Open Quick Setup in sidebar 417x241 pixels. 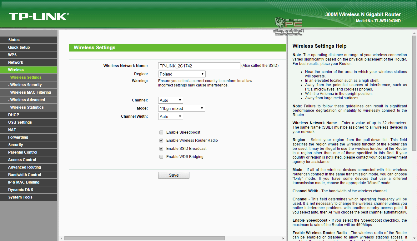click(29, 47)
